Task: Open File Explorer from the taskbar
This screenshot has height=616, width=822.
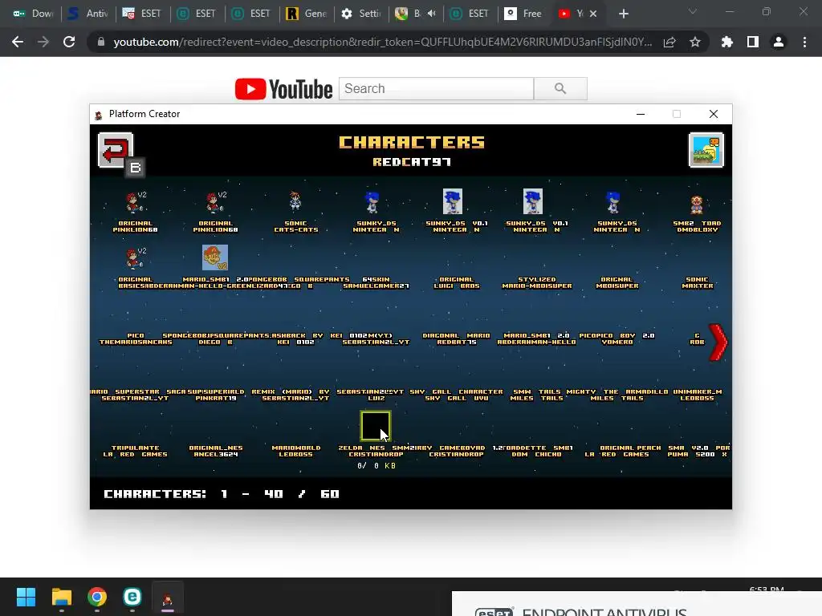Action: [x=61, y=597]
